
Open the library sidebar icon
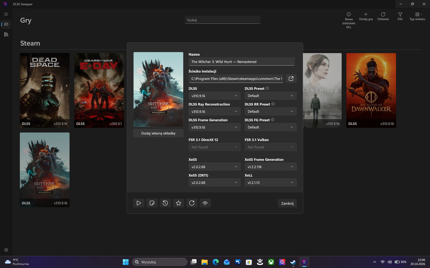[x=6, y=34]
